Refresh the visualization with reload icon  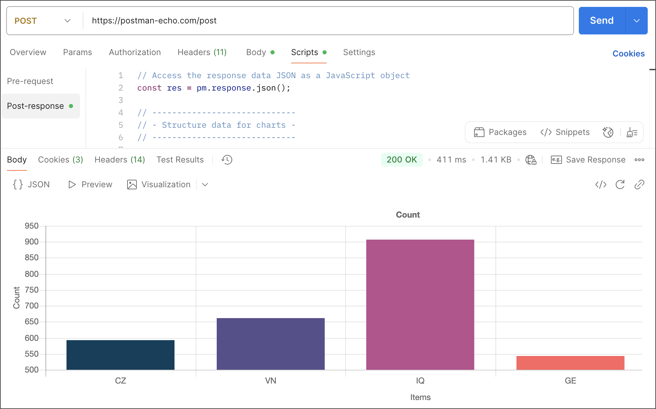[x=620, y=185]
